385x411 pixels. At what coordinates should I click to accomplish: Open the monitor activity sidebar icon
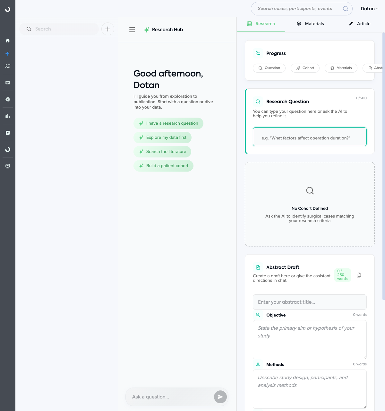click(x=8, y=166)
